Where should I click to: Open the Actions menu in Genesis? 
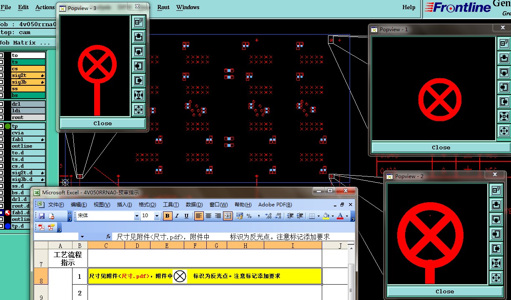point(45,7)
